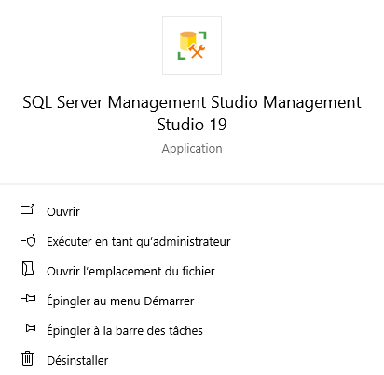
Task: Click the file location icon beside Ouvrir l'emplacement
Action: tap(28, 269)
